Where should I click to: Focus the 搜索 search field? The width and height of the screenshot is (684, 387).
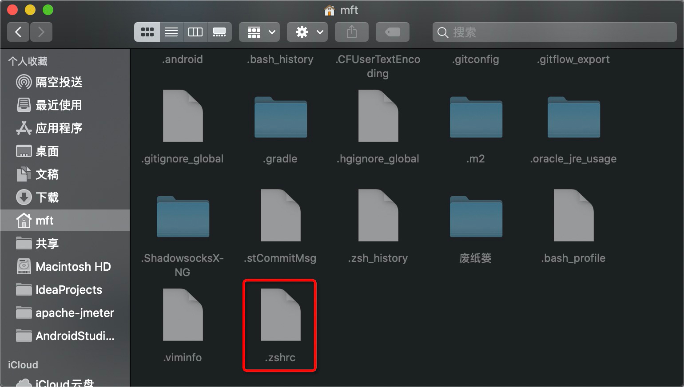[555, 32]
